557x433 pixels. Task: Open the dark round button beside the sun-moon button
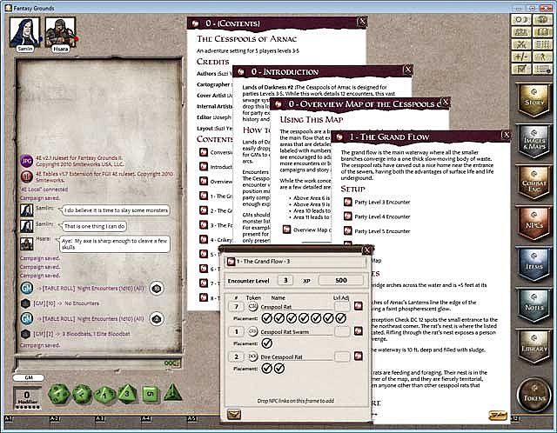[x=542, y=19]
